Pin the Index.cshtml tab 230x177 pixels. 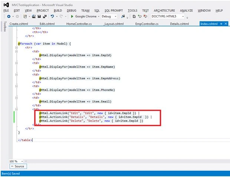tap(221, 24)
